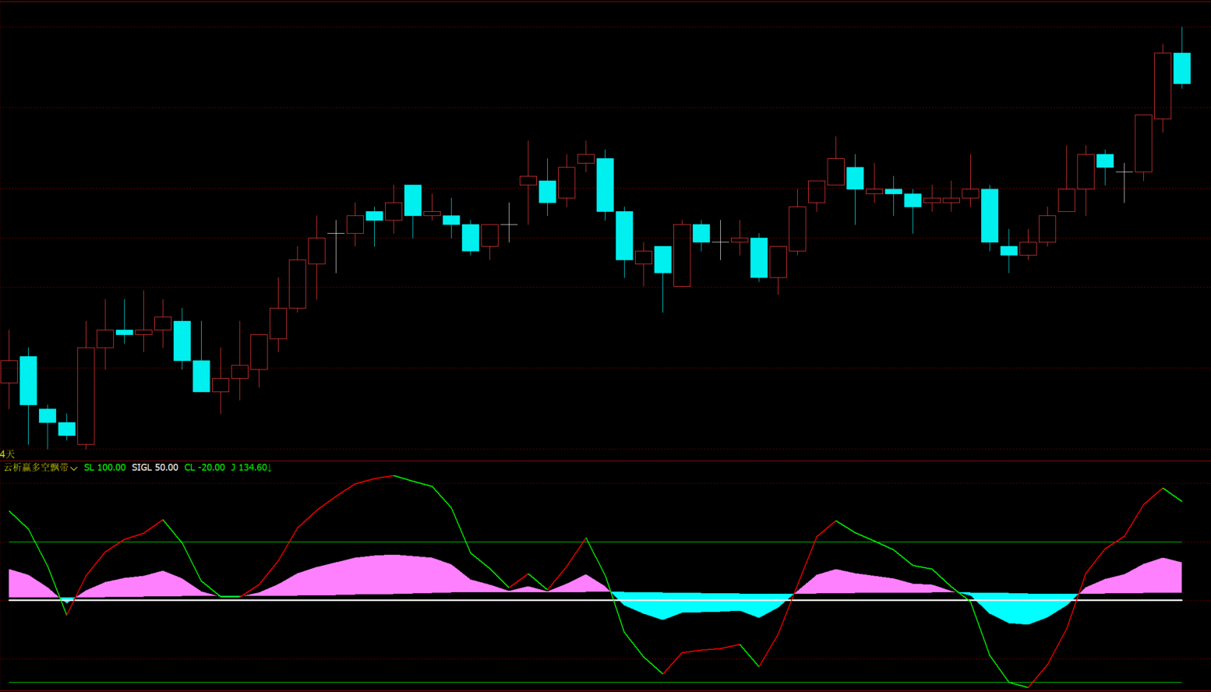Viewport: 1211px width, 692px height.
Task: Click the divider between price chart and indicator
Action: pyautogui.click(x=605, y=461)
